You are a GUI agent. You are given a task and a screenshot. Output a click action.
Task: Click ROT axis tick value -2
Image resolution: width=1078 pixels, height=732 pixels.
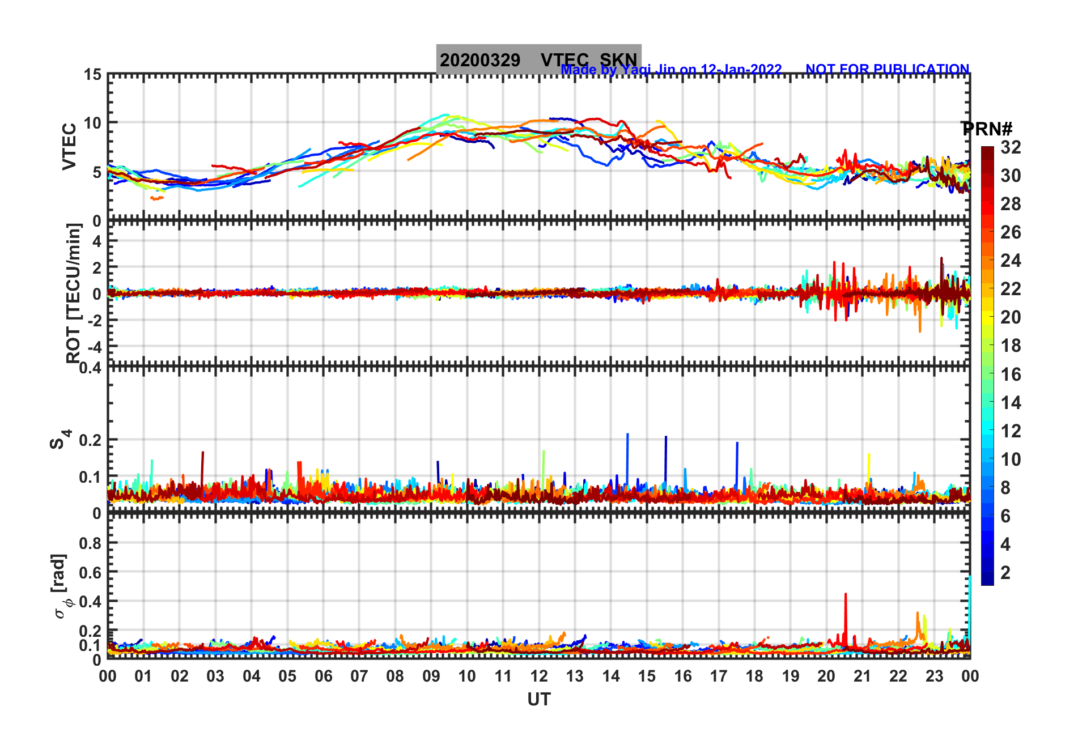pyautogui.click(x=94, y=321)
